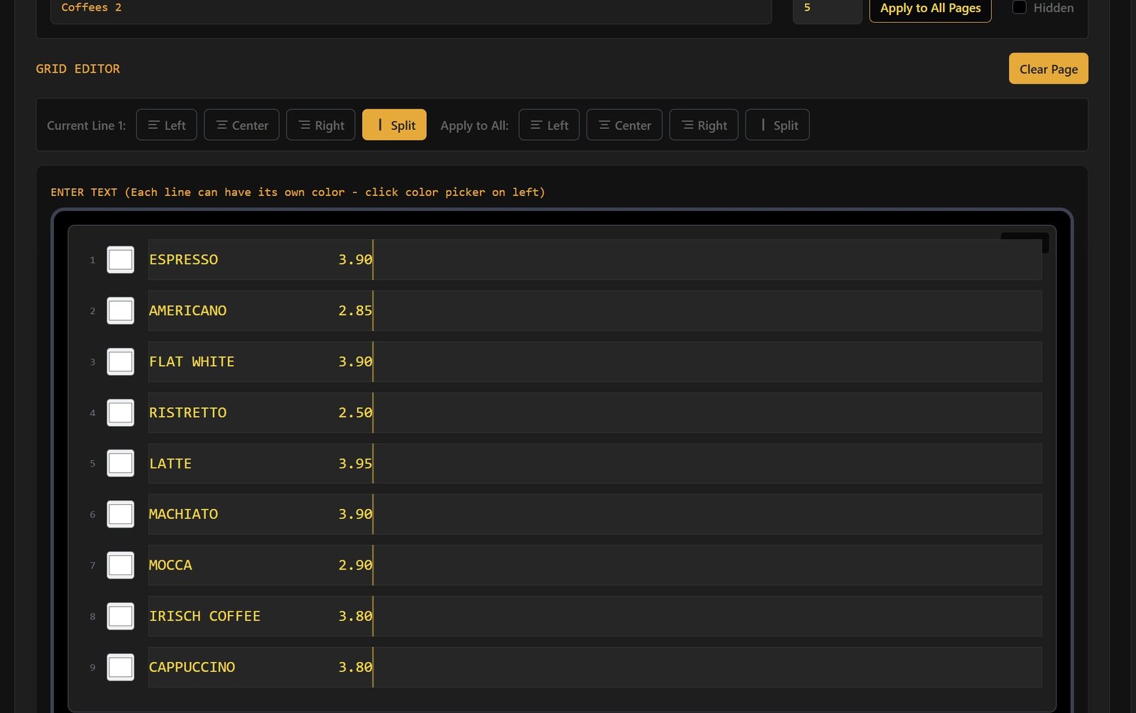Apply Split alignment to all lines
Viewport: 1136px width, 713px height.
click(777, 125)
